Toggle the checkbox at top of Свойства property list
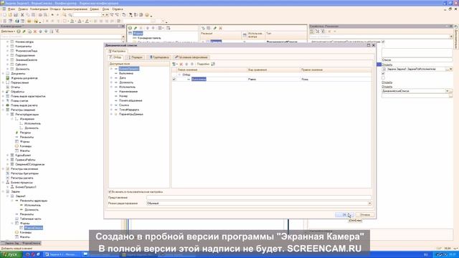Image resolution: width=459 pixels, height=258 pixels. click(x=383, y=42)
